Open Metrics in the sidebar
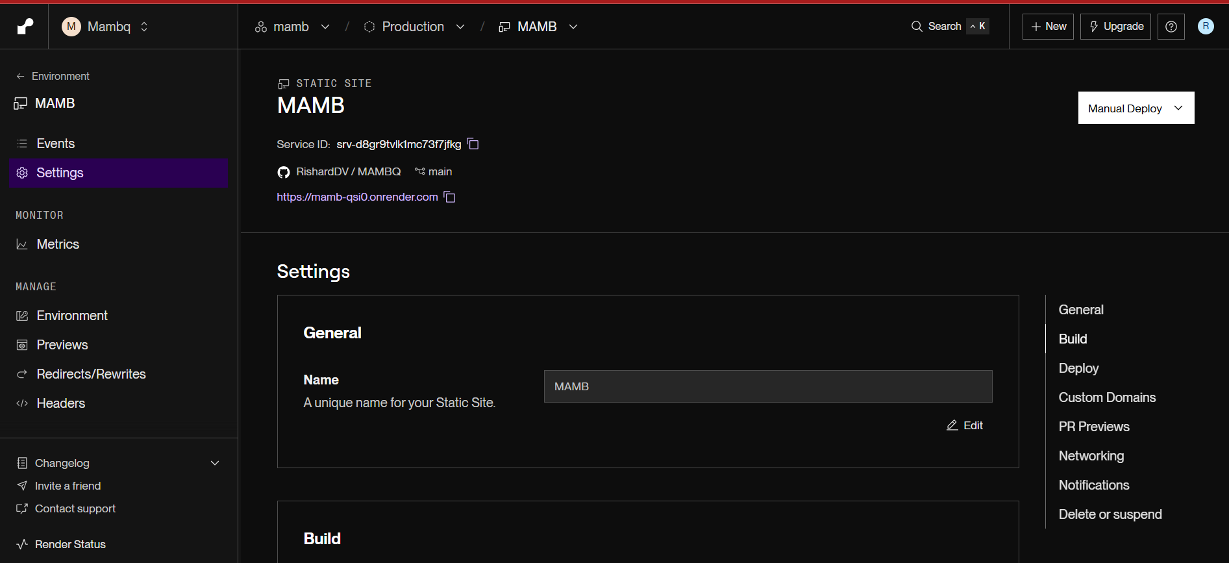This screenshot has height=563, width=1229. coord(119,244)
